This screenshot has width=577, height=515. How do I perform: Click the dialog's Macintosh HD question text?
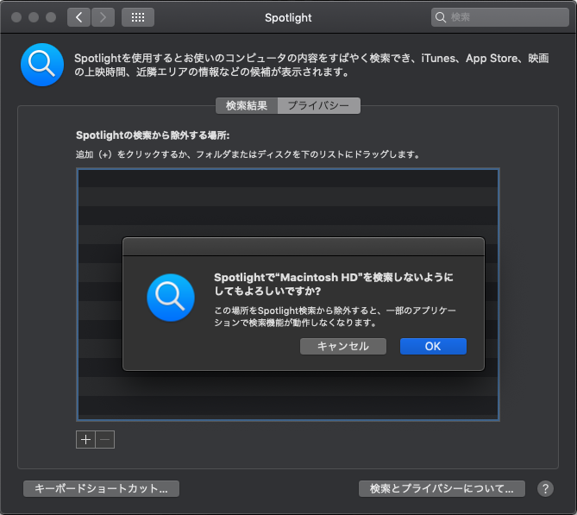point(334,284)
